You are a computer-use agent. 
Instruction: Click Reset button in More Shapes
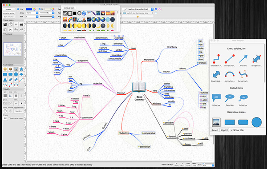[214, 130]
